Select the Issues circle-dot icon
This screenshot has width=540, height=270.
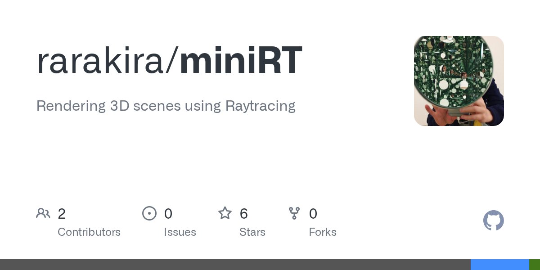pyautogui.click(x=149, y=213)
